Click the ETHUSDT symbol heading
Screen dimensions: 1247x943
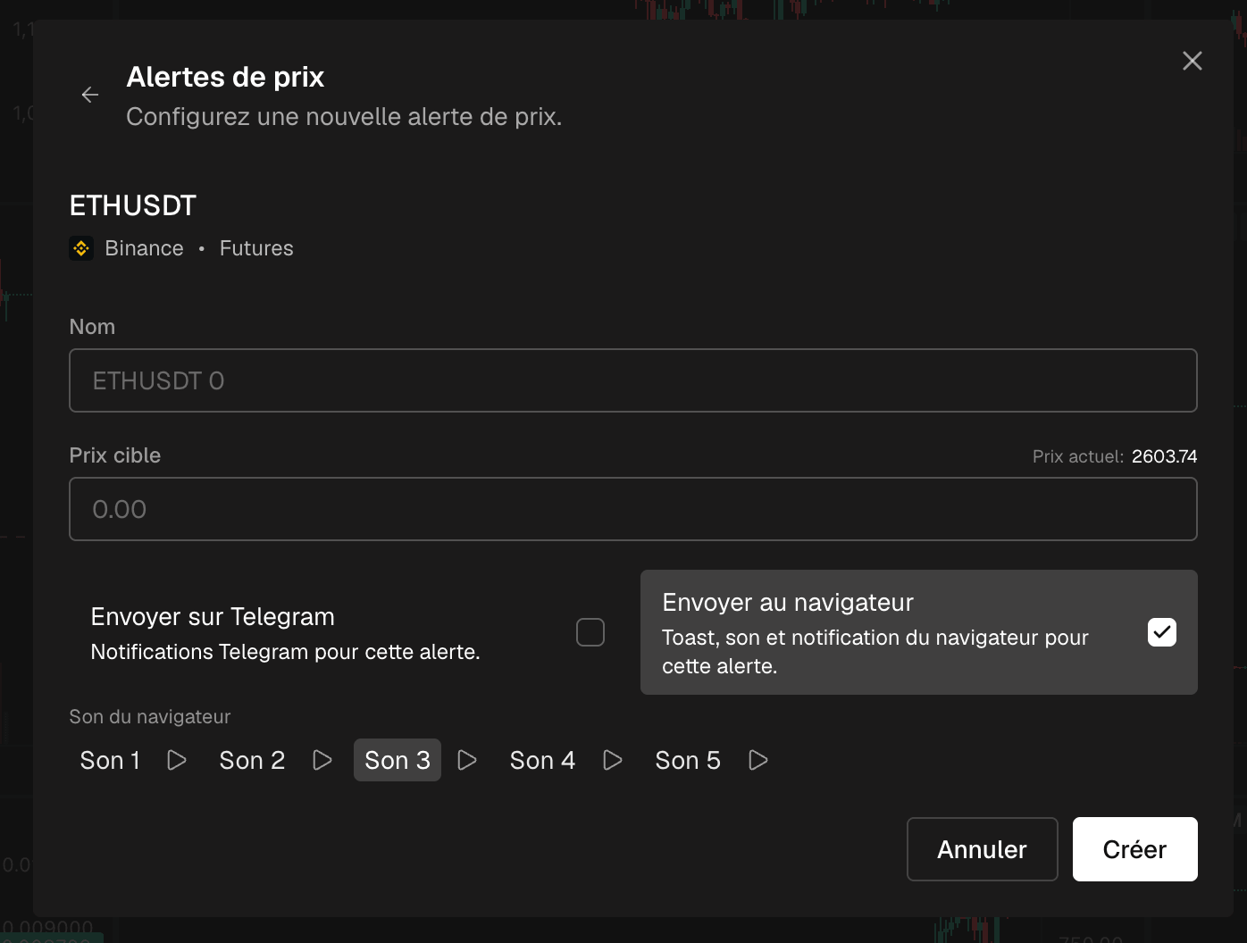click(133, 205)
